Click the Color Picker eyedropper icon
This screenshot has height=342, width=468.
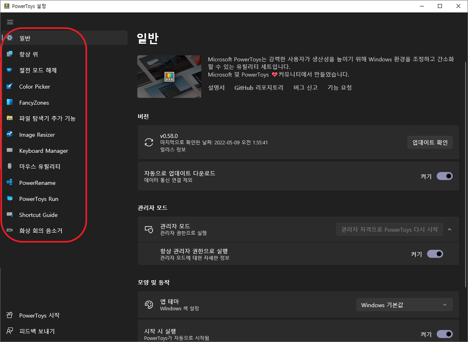pos(10,86)
